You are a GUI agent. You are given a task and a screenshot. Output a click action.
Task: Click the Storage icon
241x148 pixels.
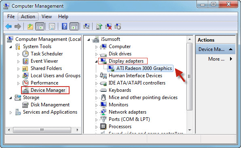coord(18,97)
